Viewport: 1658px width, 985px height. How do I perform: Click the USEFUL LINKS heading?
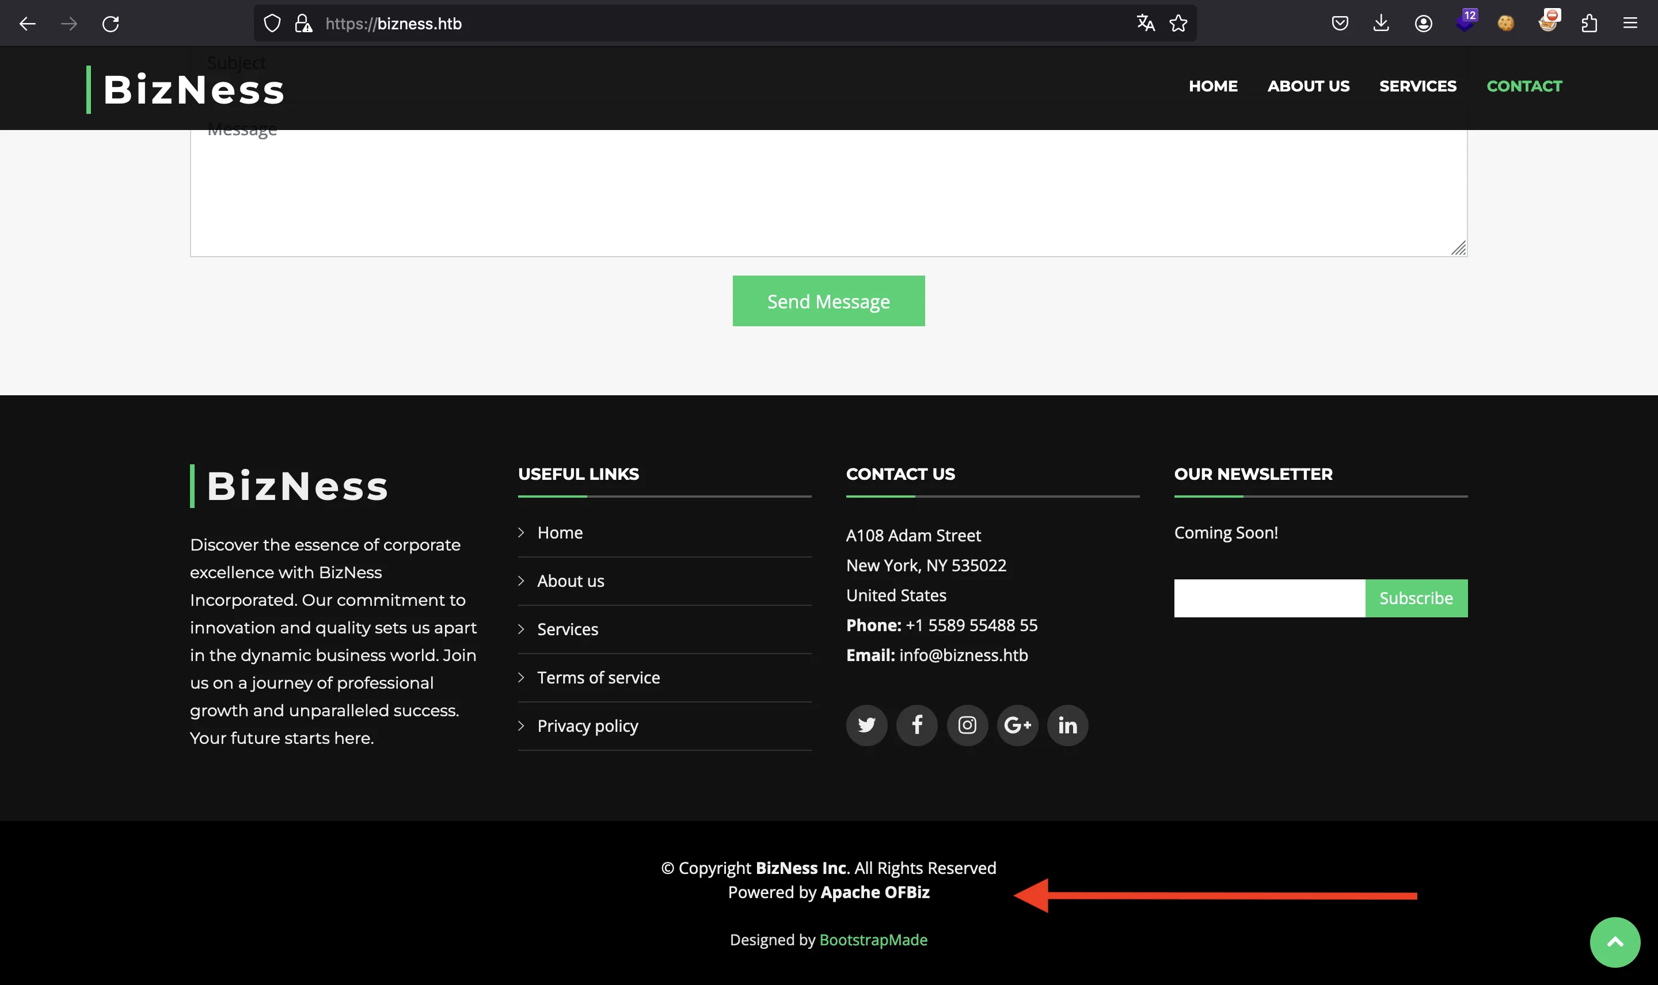point(579,474)
